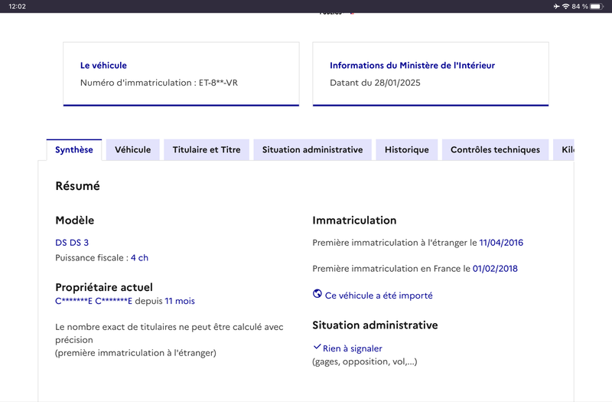
Task: Open the Titulaire et Titre tab
Action: tap(207, 149)
